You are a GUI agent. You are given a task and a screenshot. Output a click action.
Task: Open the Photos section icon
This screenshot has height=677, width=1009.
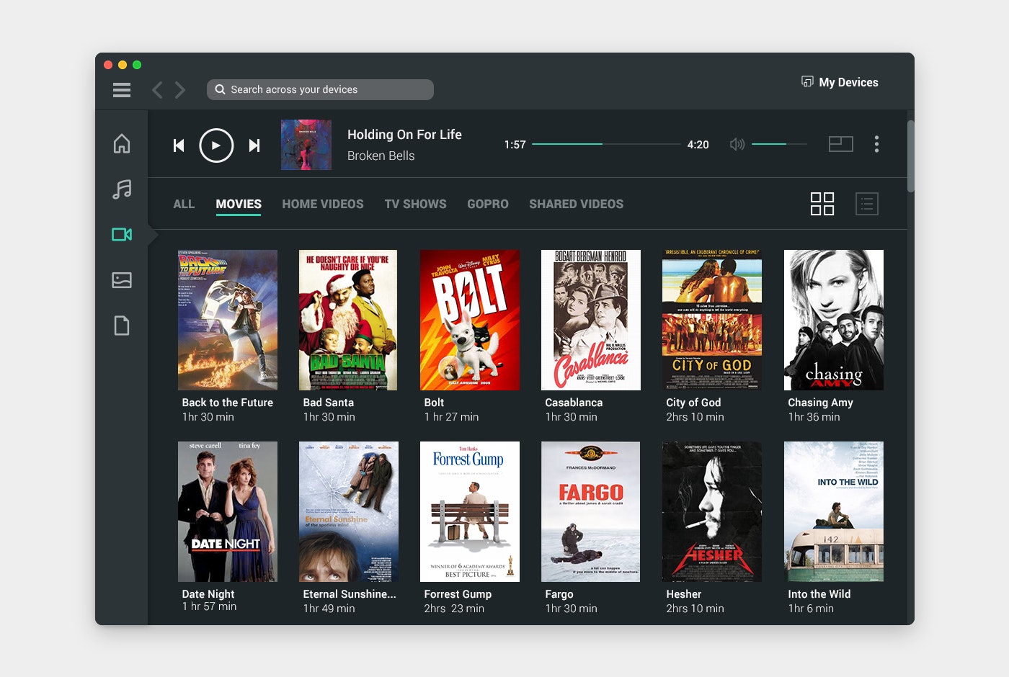[122, 280]
